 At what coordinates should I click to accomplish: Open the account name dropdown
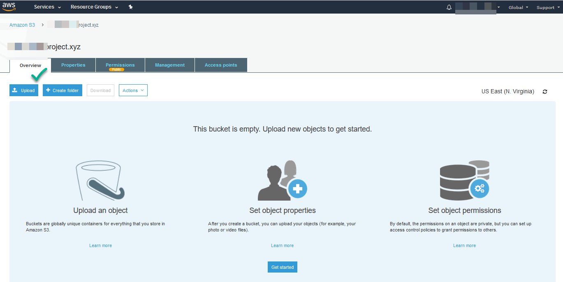click(x=477, y=7)
